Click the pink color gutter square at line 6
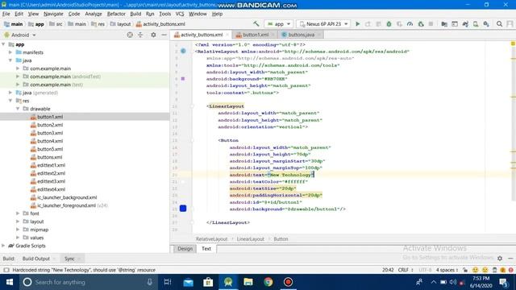 [183, 79]
